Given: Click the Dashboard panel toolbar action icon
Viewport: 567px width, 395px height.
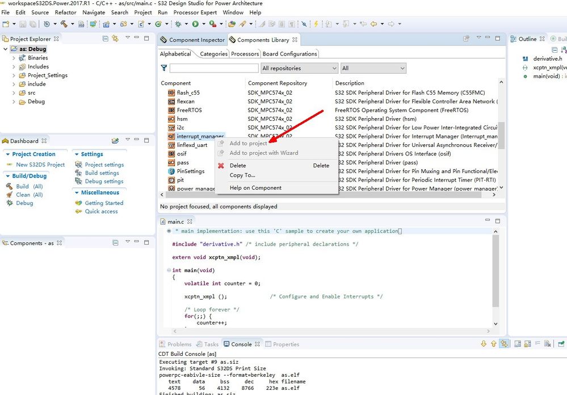Looking at the screenshot, I should pyautogui.click(x=115, y=141).
